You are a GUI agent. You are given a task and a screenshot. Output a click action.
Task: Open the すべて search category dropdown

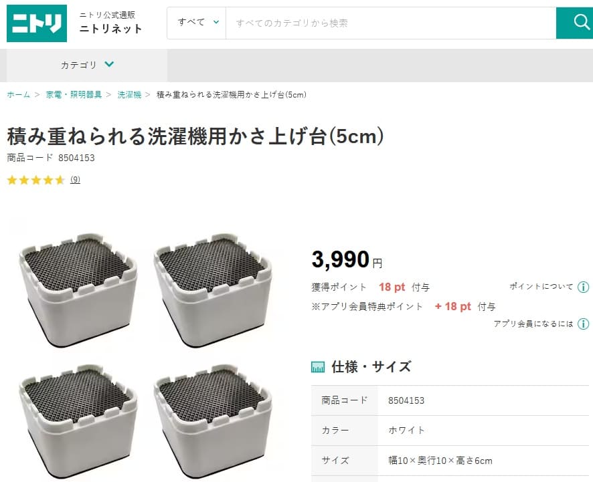pyautogui.click(x=197, y=23)
